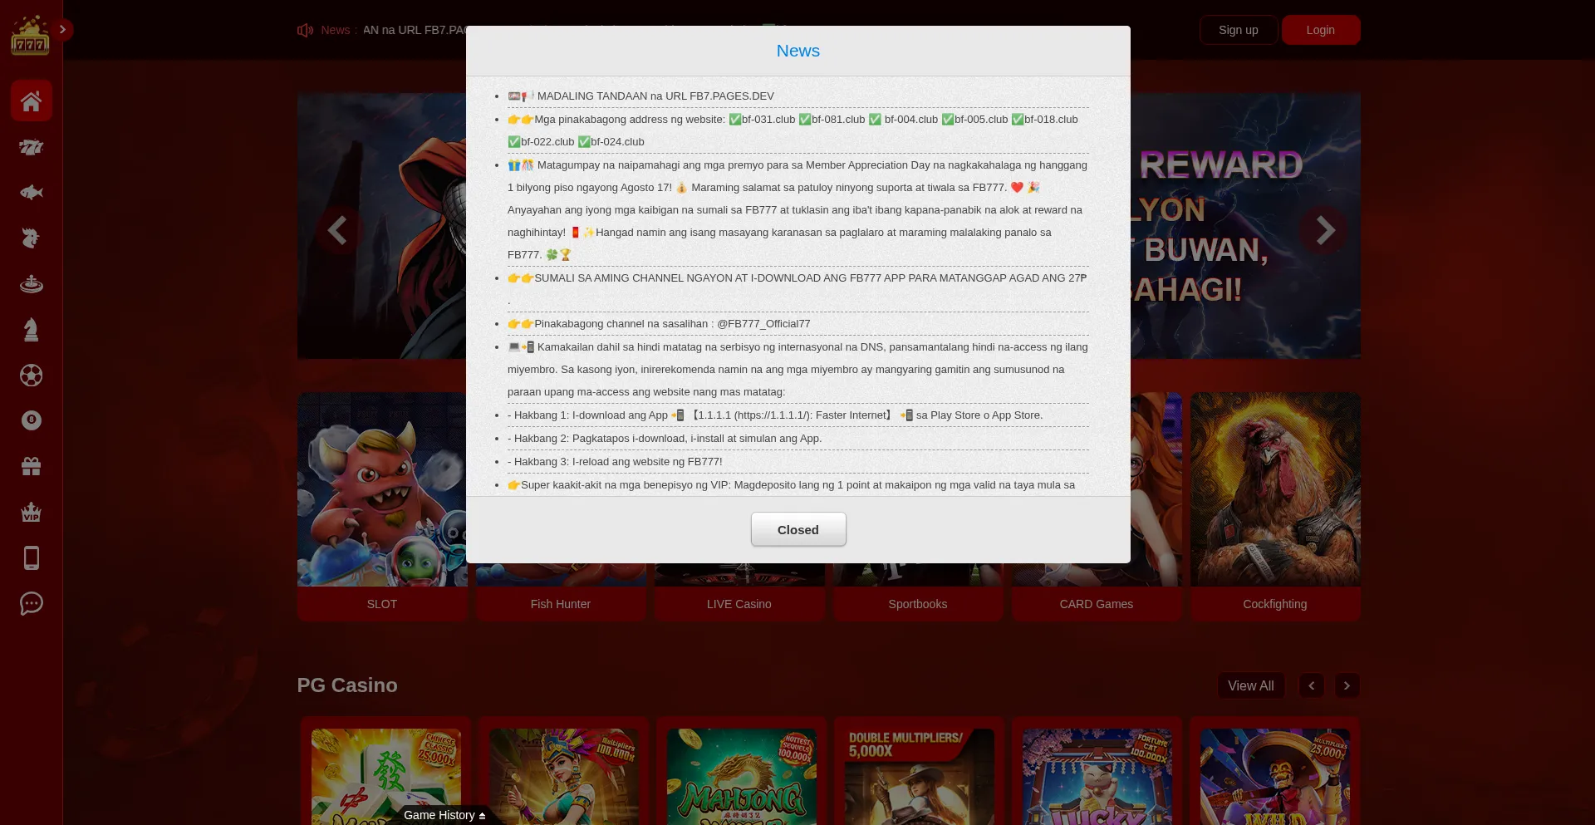1595x825 pixels.
Task: Open the Double Multipliers 5,000X game
Action: click(x=920, y=777)
